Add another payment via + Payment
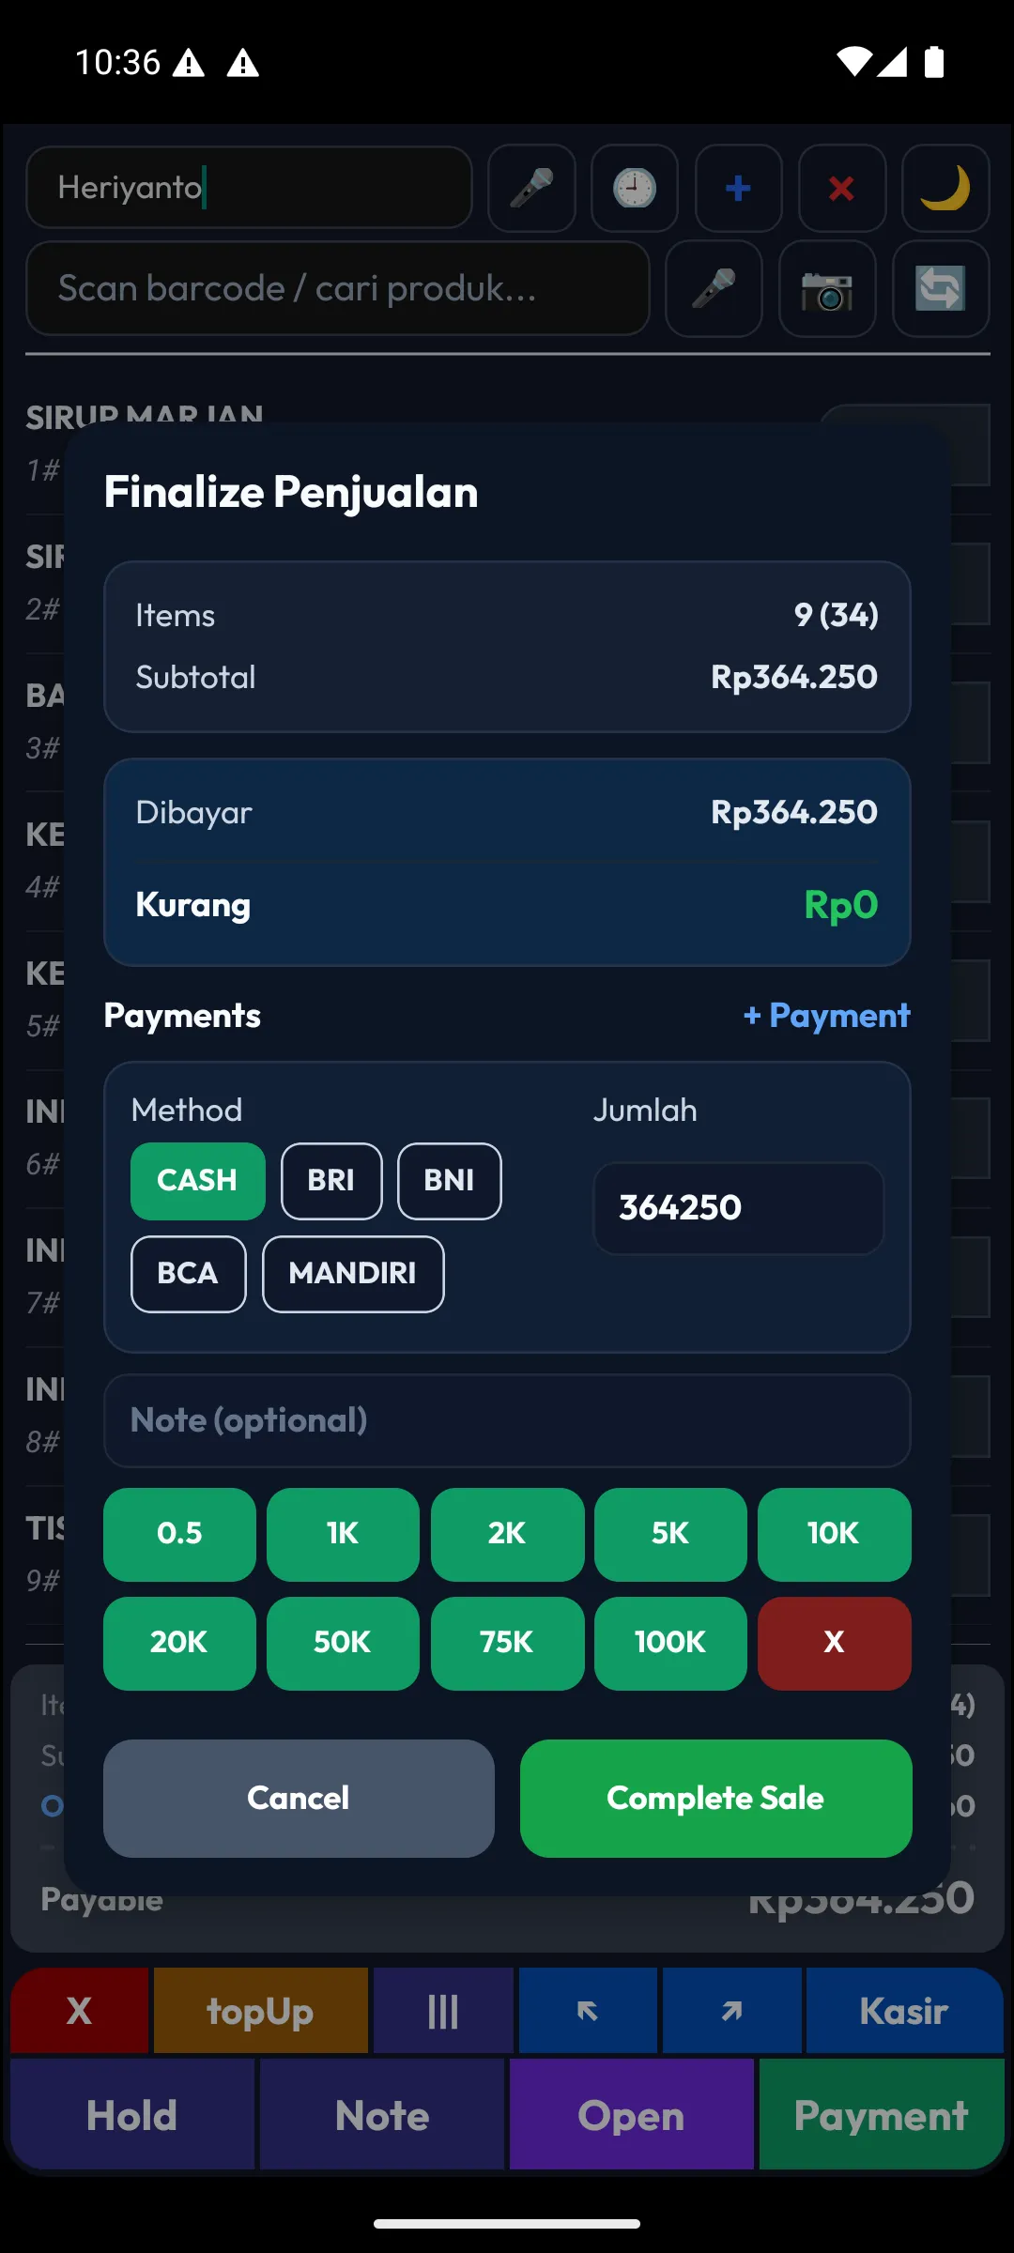The height and width of the screenshot is (2253, 1014). click(825, 1016)
